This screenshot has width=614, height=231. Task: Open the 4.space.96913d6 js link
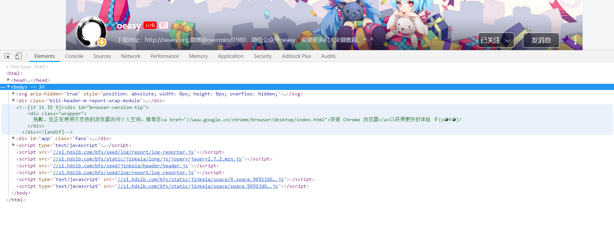click(201, 180)
